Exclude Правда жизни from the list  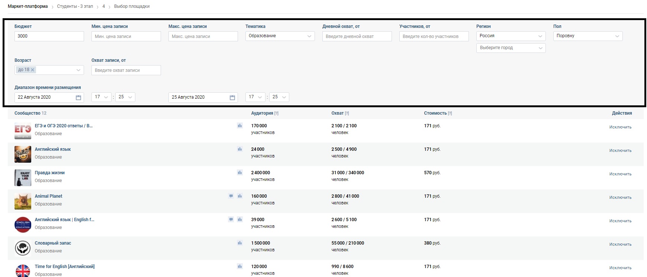pos(620,174)
